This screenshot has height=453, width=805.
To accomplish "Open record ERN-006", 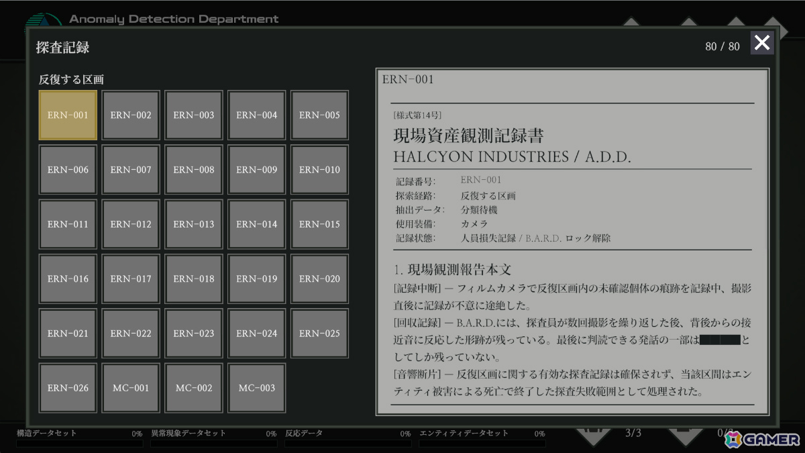I will coord(68,170).
